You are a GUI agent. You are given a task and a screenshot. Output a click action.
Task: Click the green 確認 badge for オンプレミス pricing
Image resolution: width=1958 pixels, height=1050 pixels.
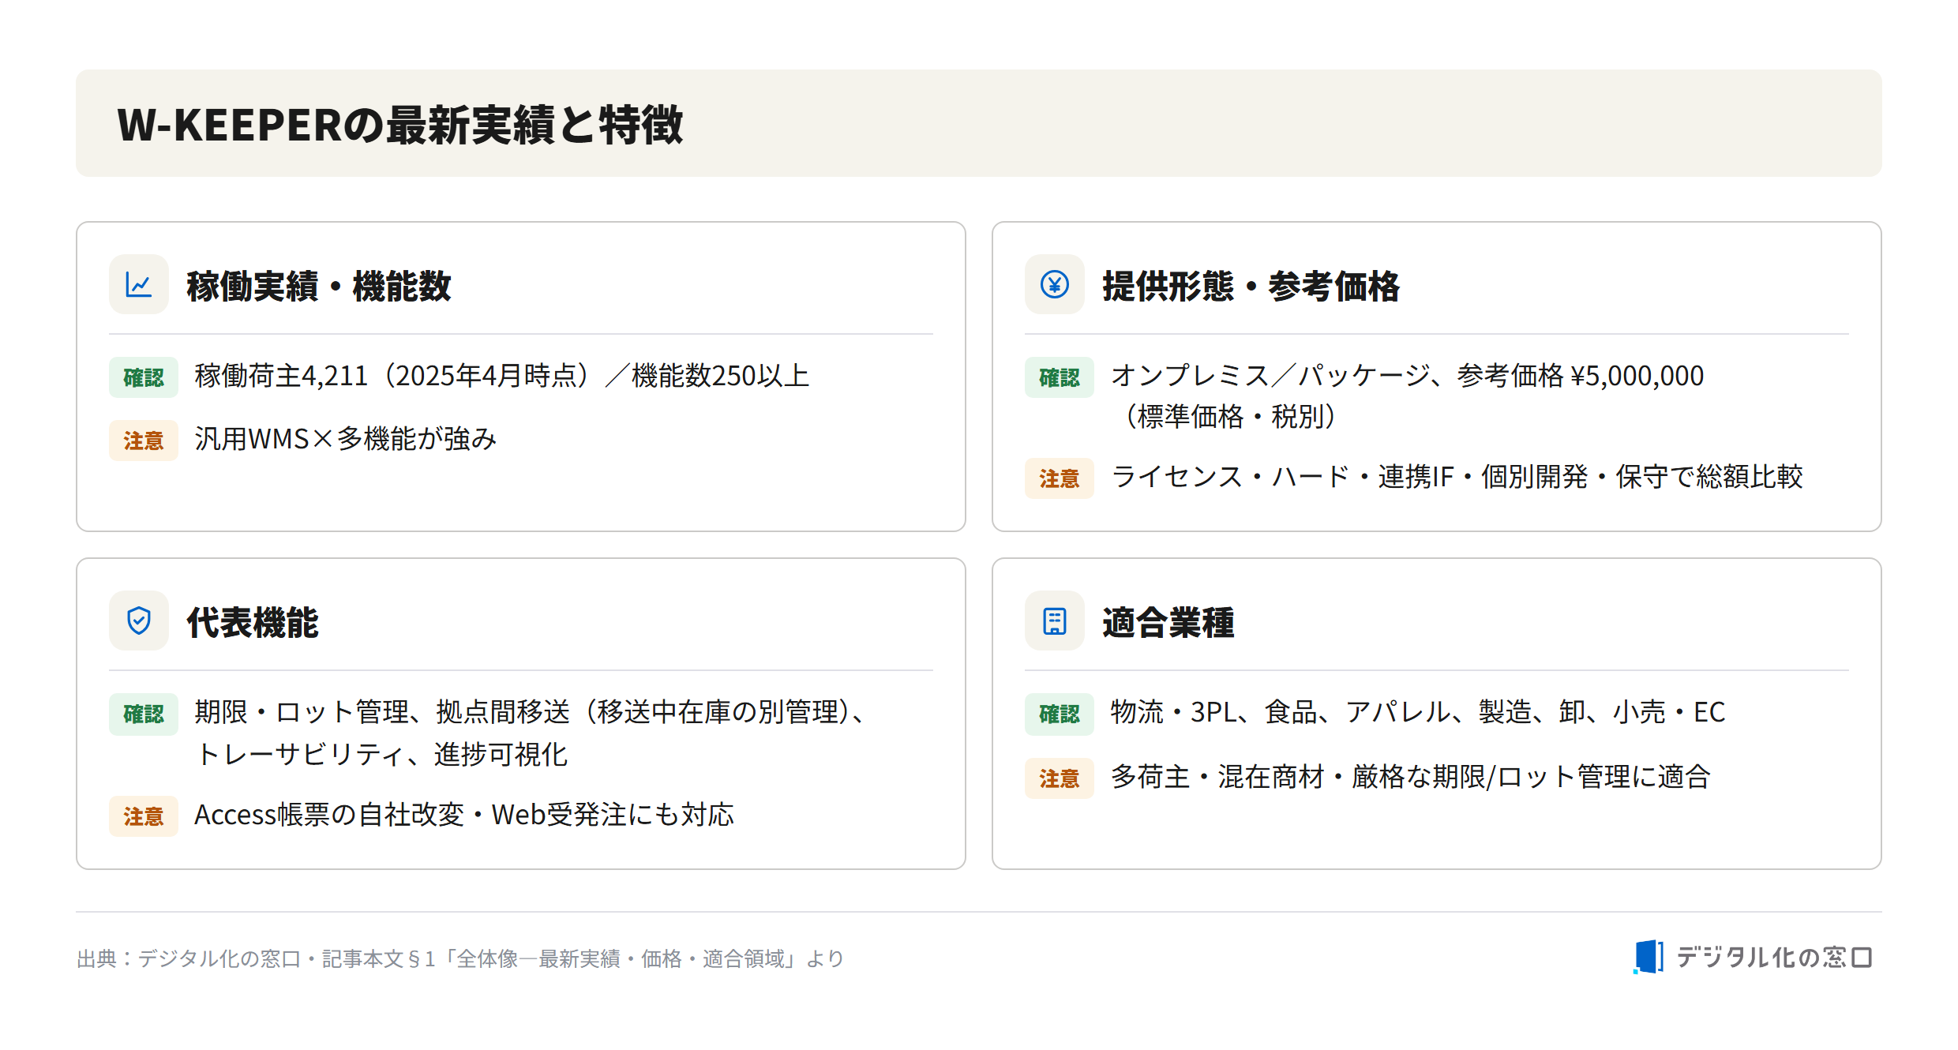[1060, 377]
